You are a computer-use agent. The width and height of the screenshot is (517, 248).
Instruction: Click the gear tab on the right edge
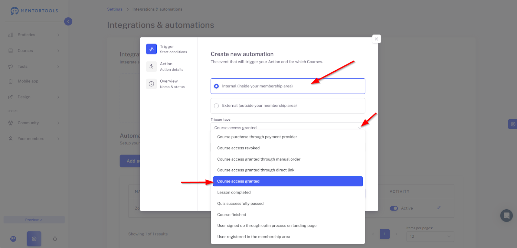pyautogui.click(x=513, y=124)
